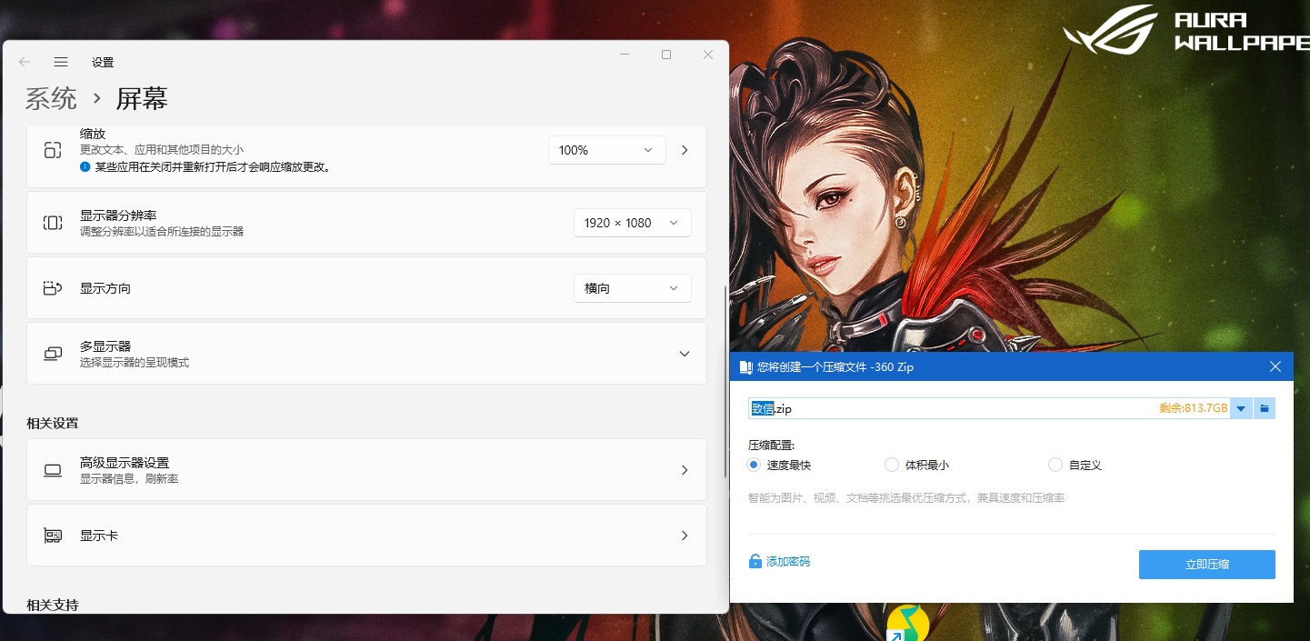The image size is (1310, 641).
Task: Click the blue info icon under scaling
Action: pyautogui.click(x=85, y=167)
